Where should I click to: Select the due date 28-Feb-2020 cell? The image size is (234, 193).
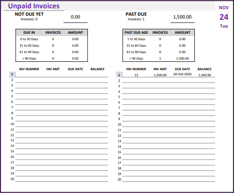coord(182,74)
